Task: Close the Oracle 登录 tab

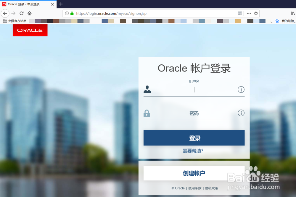Action: 52,4
